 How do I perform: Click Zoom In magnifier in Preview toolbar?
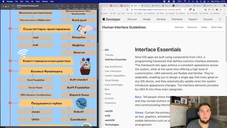click(x=62, y=6)
